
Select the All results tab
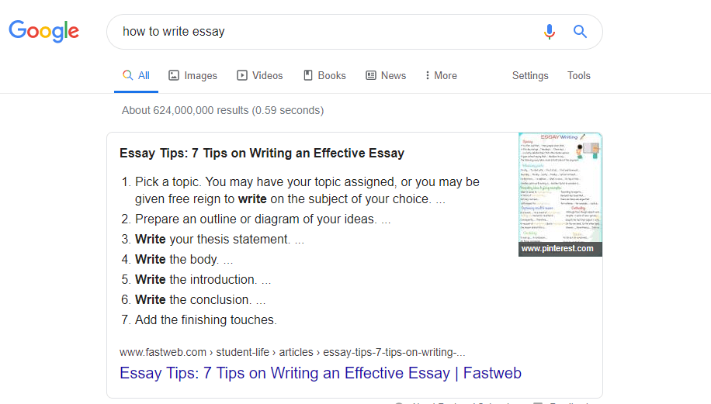[x=136, y=76]
